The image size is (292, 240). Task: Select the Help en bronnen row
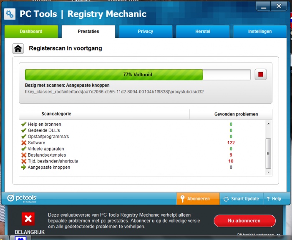143,124
